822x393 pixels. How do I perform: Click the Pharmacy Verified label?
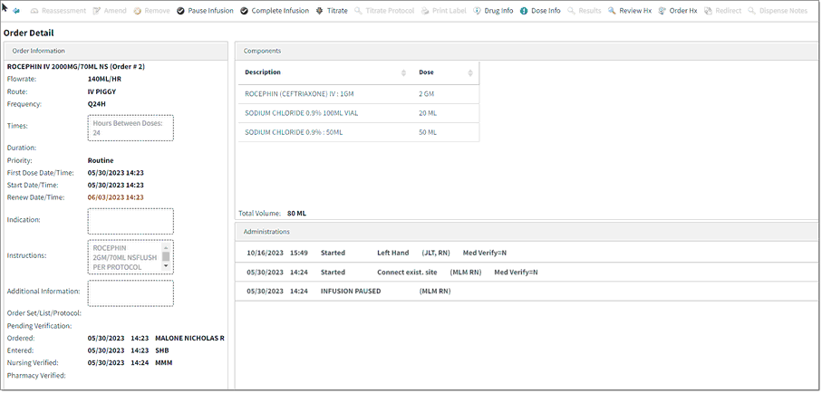[x=36, y=375]
